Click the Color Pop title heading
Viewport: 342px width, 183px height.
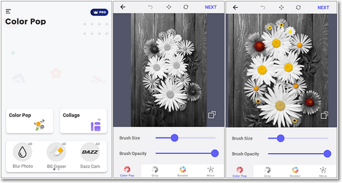(x=25, y=21)
